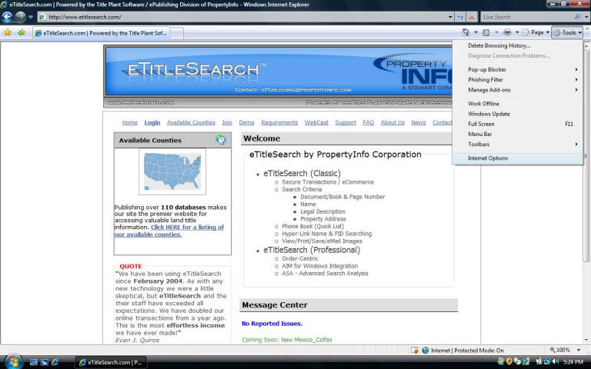
Task: Choose Delete Browsing History from Tools menu
Action: coord(499,45)
